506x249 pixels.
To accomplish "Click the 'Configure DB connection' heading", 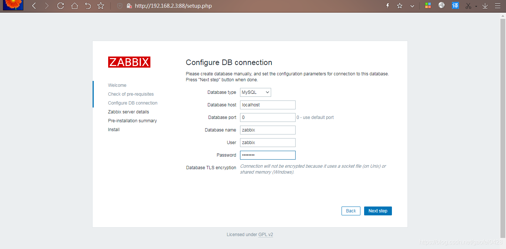I will coord(229,62).
